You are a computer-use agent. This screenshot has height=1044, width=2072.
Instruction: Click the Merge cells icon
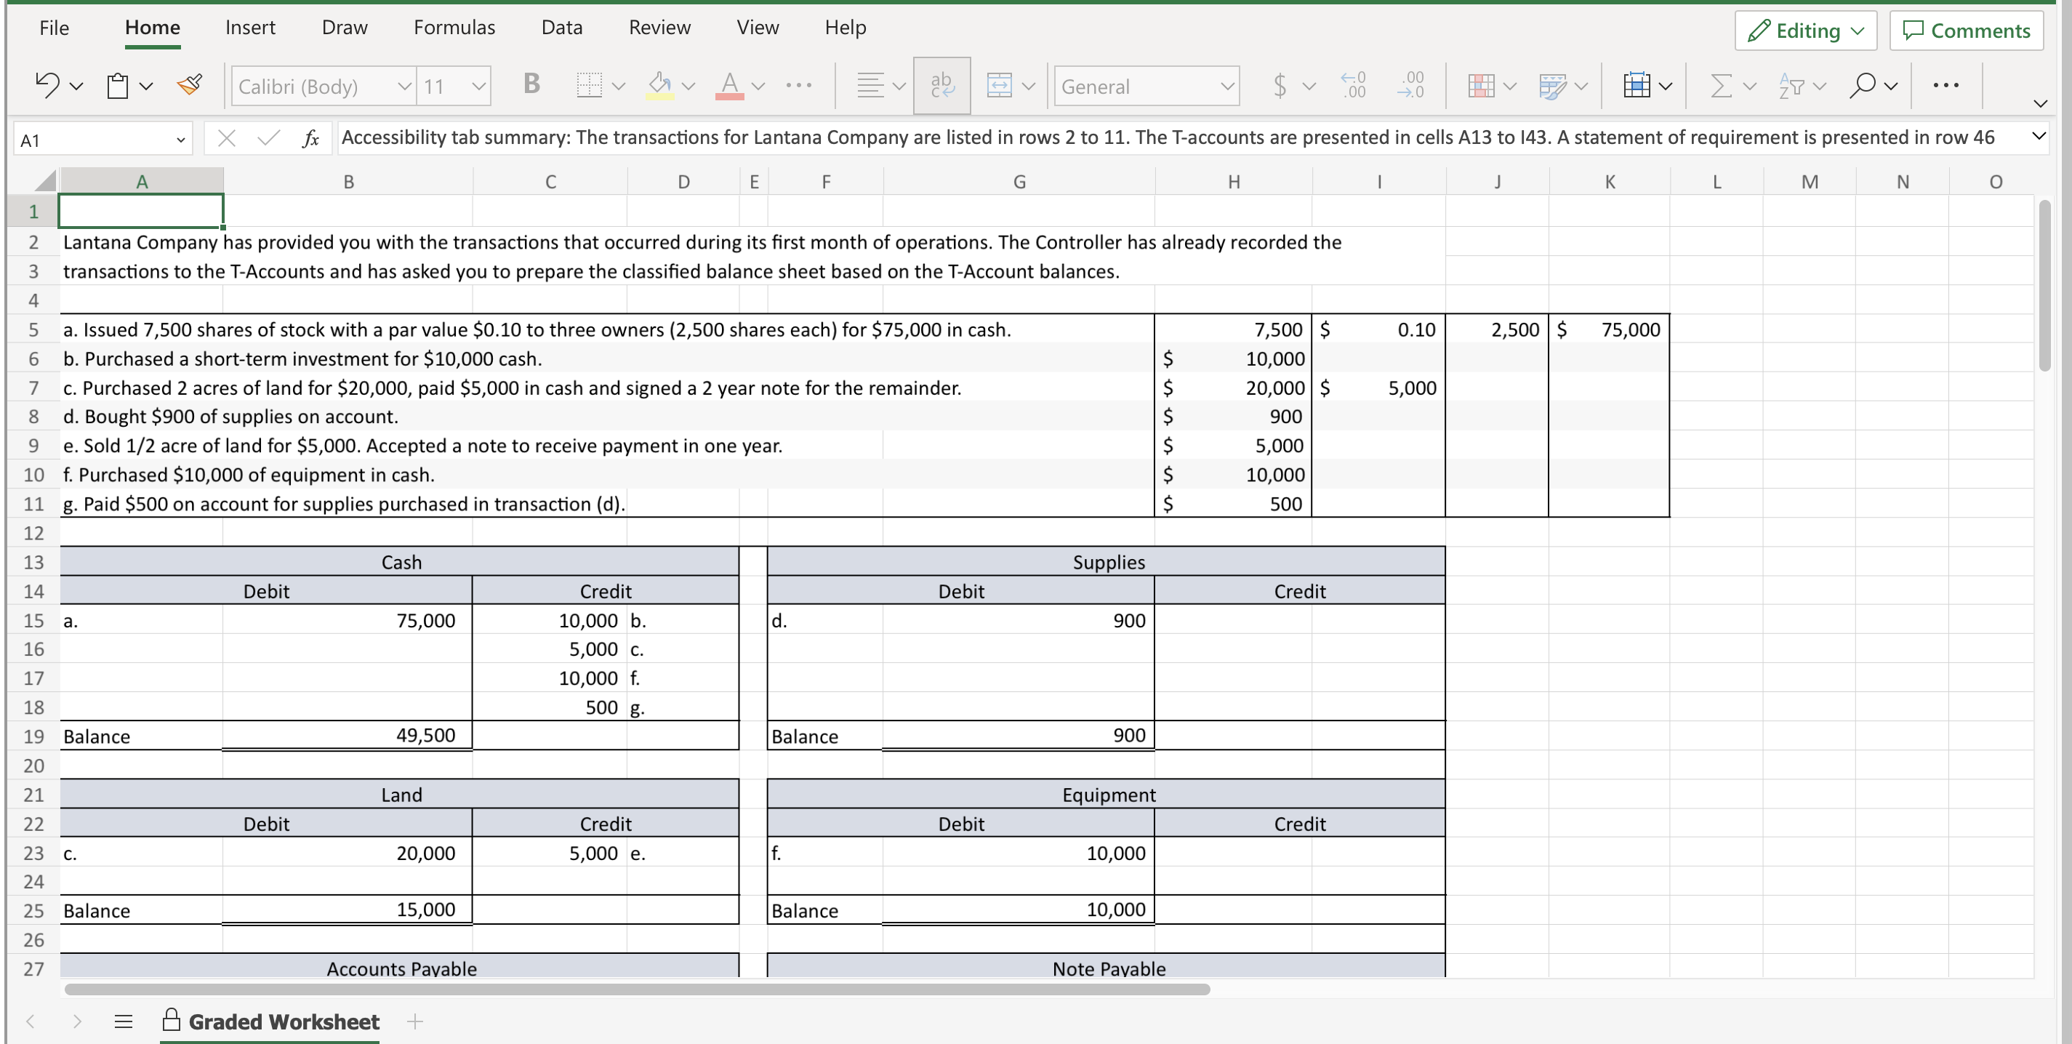point(999,85)
